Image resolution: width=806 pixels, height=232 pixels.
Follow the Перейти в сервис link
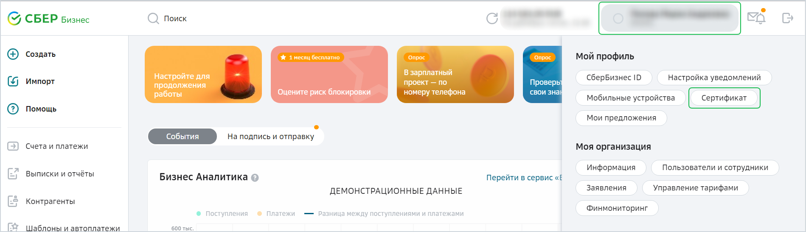(x=524, y=178)
